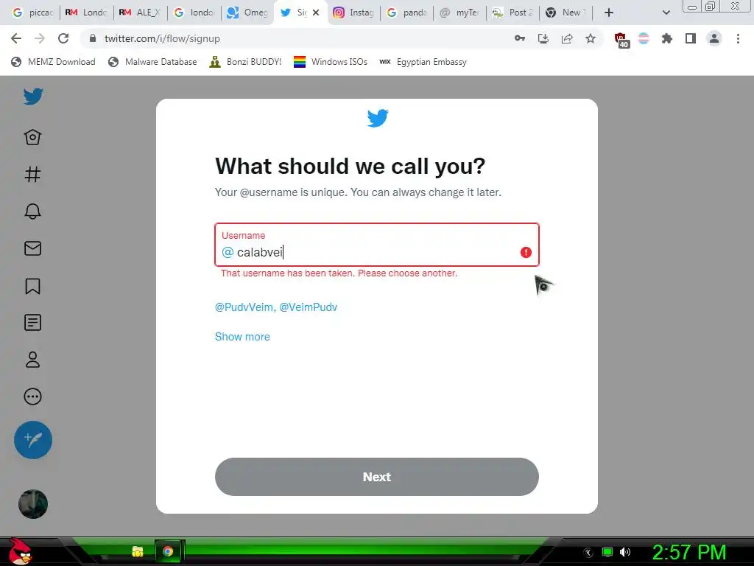Open Twitter home via bird logo in sidebar
Image resolution: width=754 pixels, height=566 pixels.
pos(33,97)
